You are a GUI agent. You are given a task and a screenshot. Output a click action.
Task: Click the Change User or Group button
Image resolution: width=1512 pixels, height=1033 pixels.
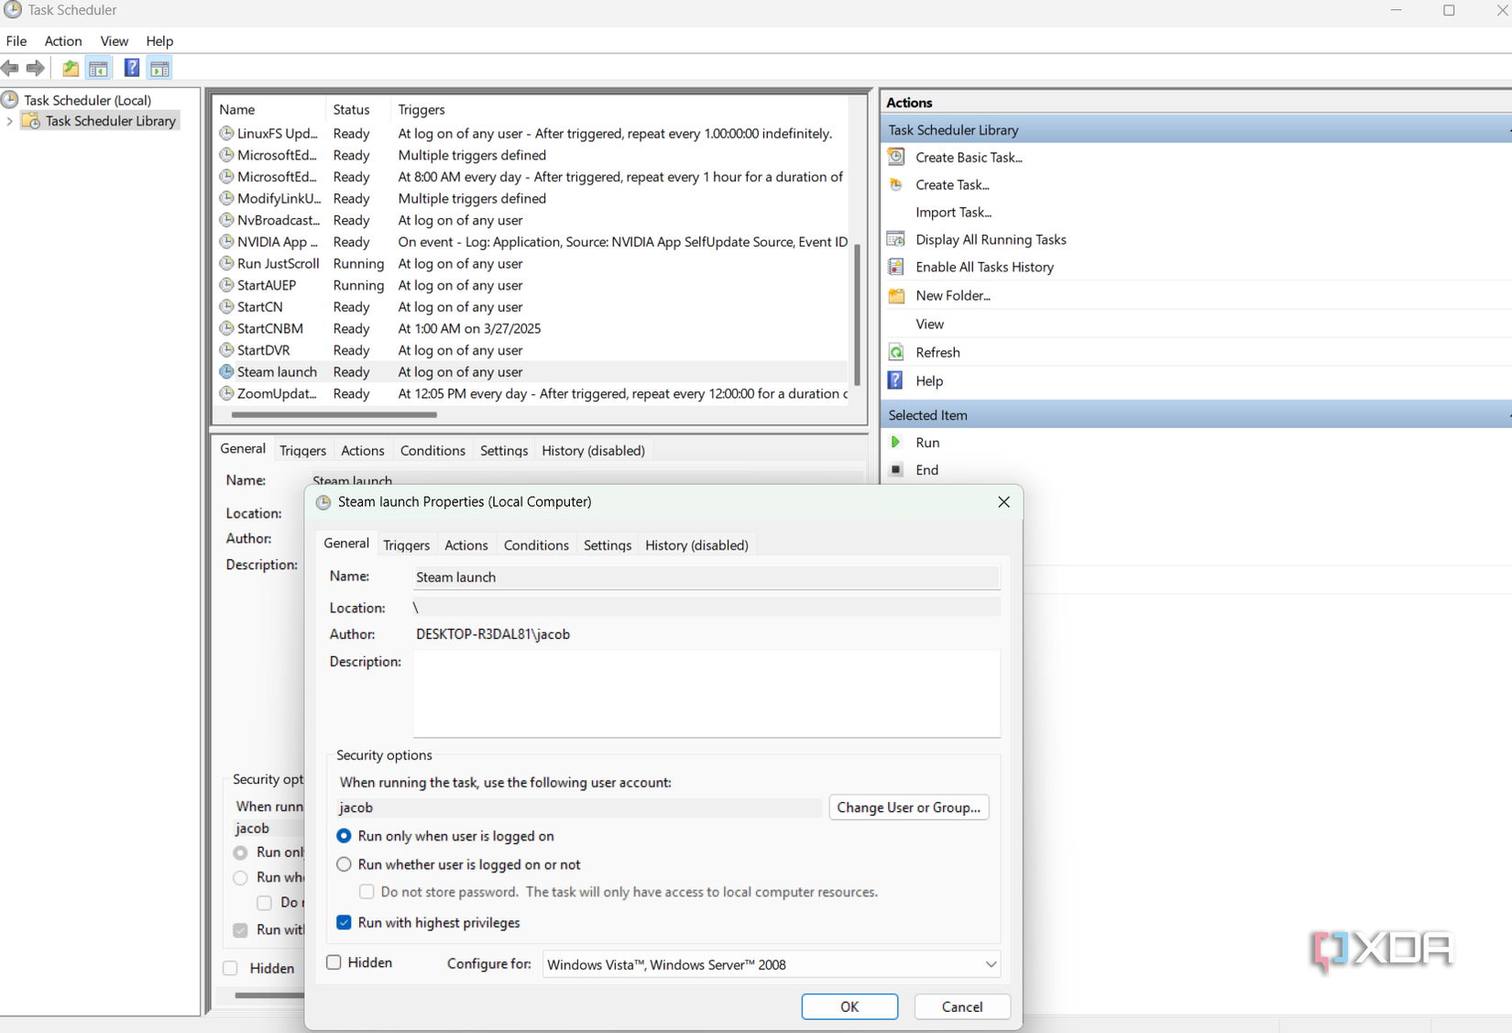tap(908, 808)
